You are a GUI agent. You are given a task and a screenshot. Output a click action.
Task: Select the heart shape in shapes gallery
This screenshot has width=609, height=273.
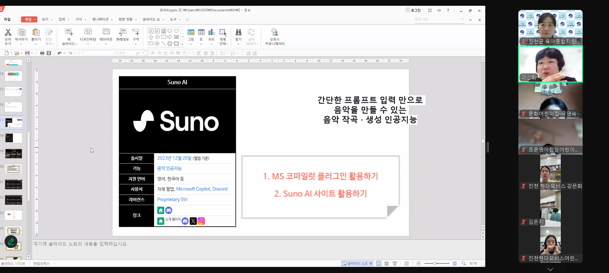pyautogui.click(x=176, y=31)
